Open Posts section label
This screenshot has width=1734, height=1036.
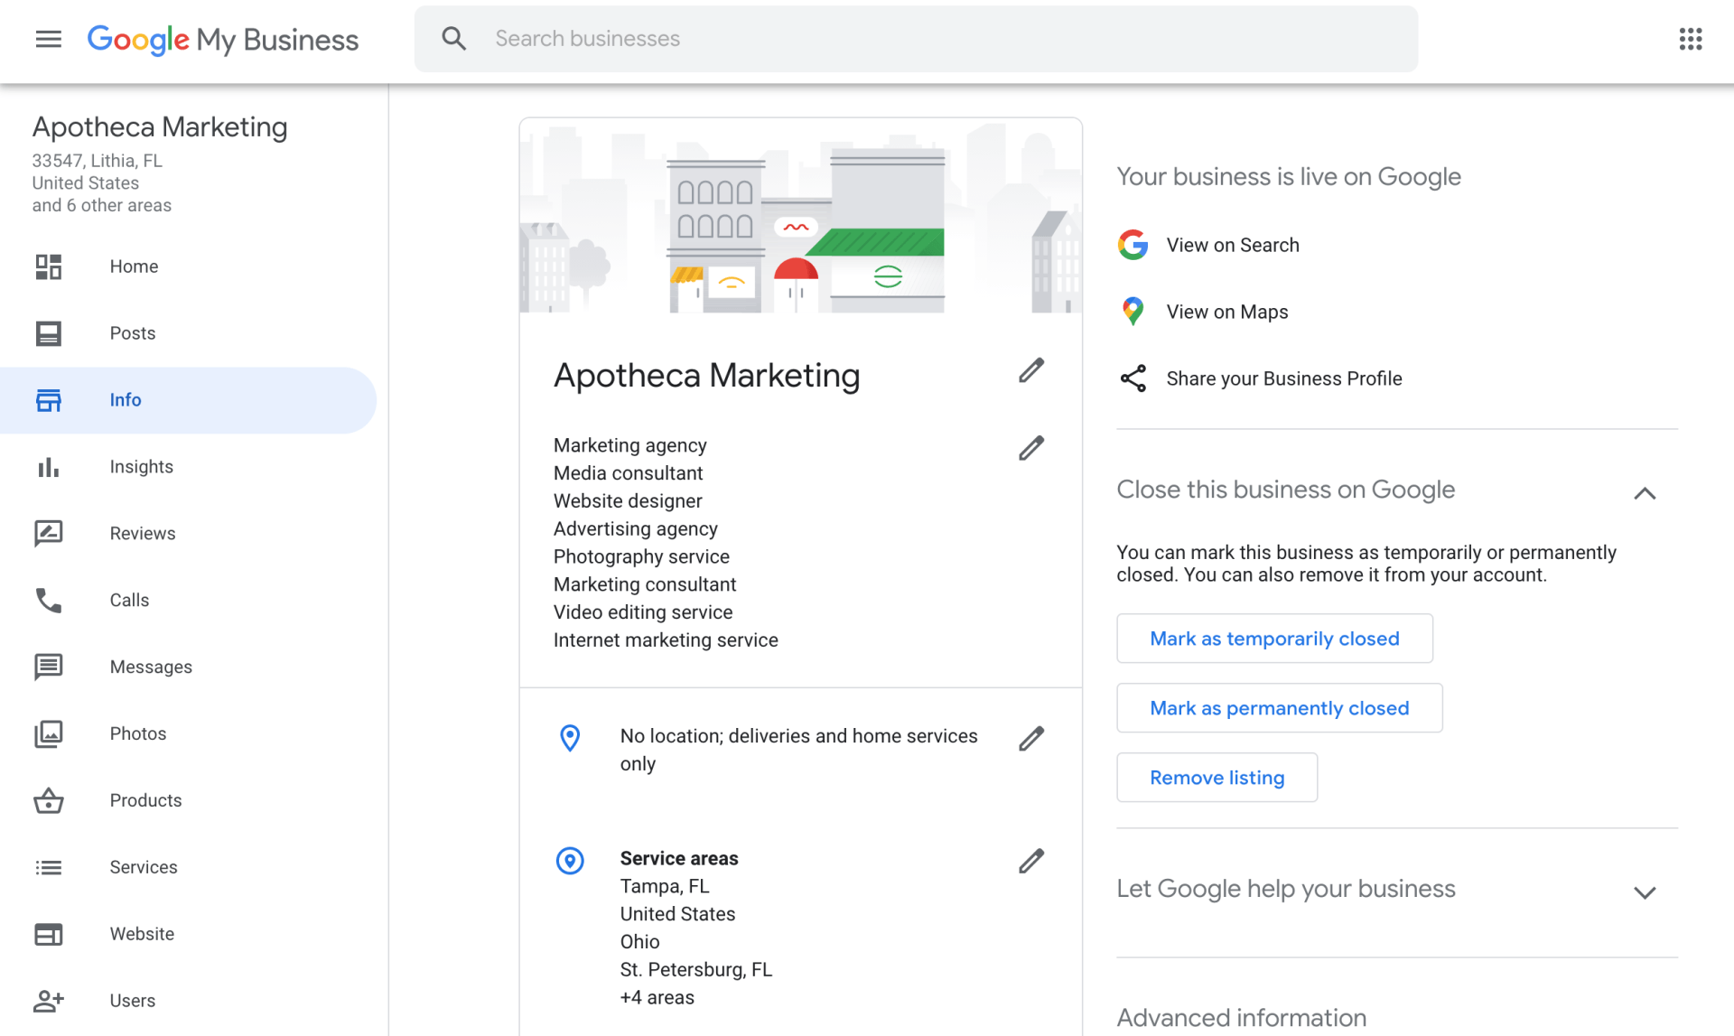click(133, 333)
